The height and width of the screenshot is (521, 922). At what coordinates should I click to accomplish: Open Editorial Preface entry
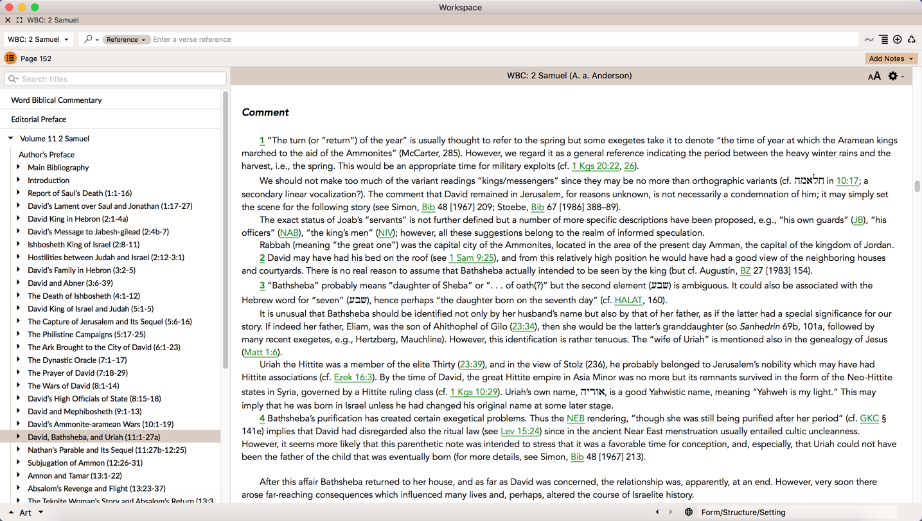tap(39, 119)
